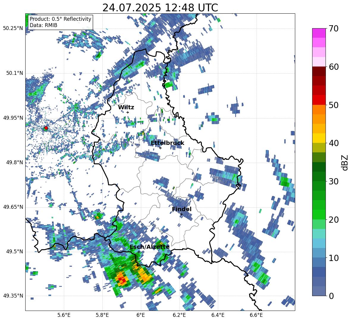This screenshot has height=321, width=352.
Task: Click the 49.65°N latitude label
Action: pos(13,207)
